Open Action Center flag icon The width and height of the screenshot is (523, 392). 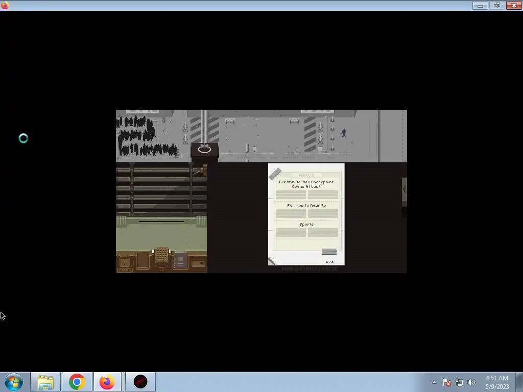tap(447, 382)
